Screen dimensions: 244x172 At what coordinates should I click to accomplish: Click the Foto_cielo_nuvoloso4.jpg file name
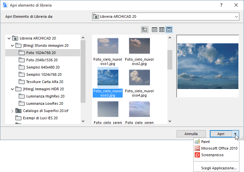[x=139, y=93]
